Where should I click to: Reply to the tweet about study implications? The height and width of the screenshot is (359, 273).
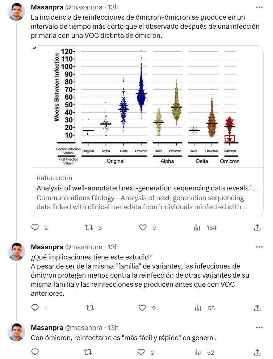pyautogui.click(x=35, y=308)
